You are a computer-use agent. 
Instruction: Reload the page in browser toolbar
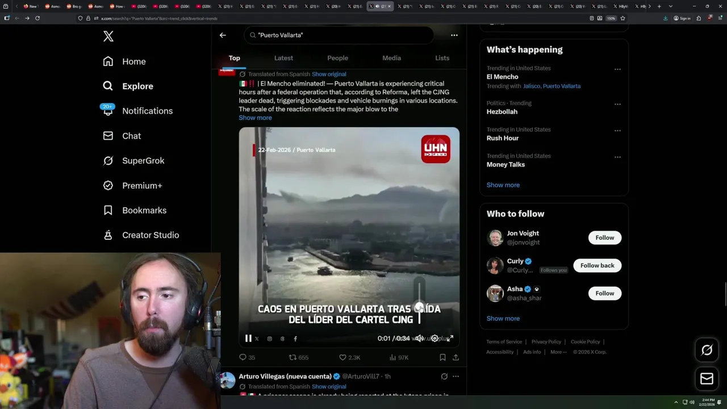pyautogui.click(x=37, y=18)
